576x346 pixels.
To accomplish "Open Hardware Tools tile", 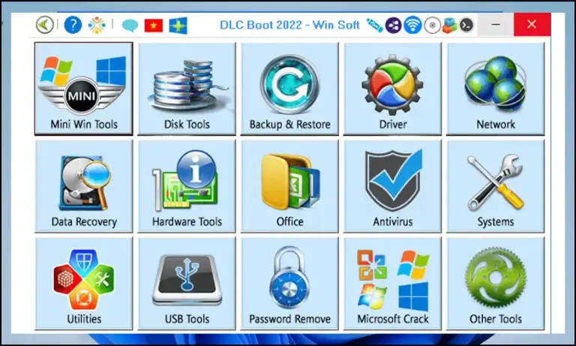I will [187, 186].
